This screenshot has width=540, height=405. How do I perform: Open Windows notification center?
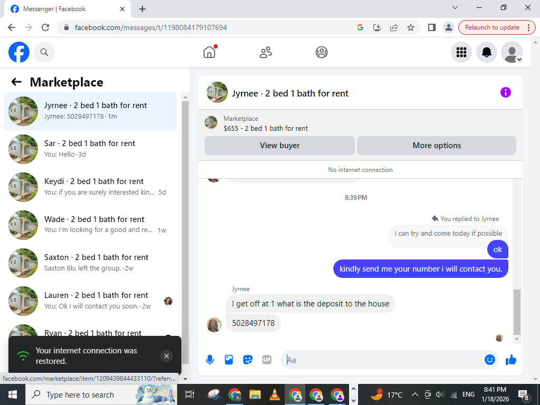point(524,394)
